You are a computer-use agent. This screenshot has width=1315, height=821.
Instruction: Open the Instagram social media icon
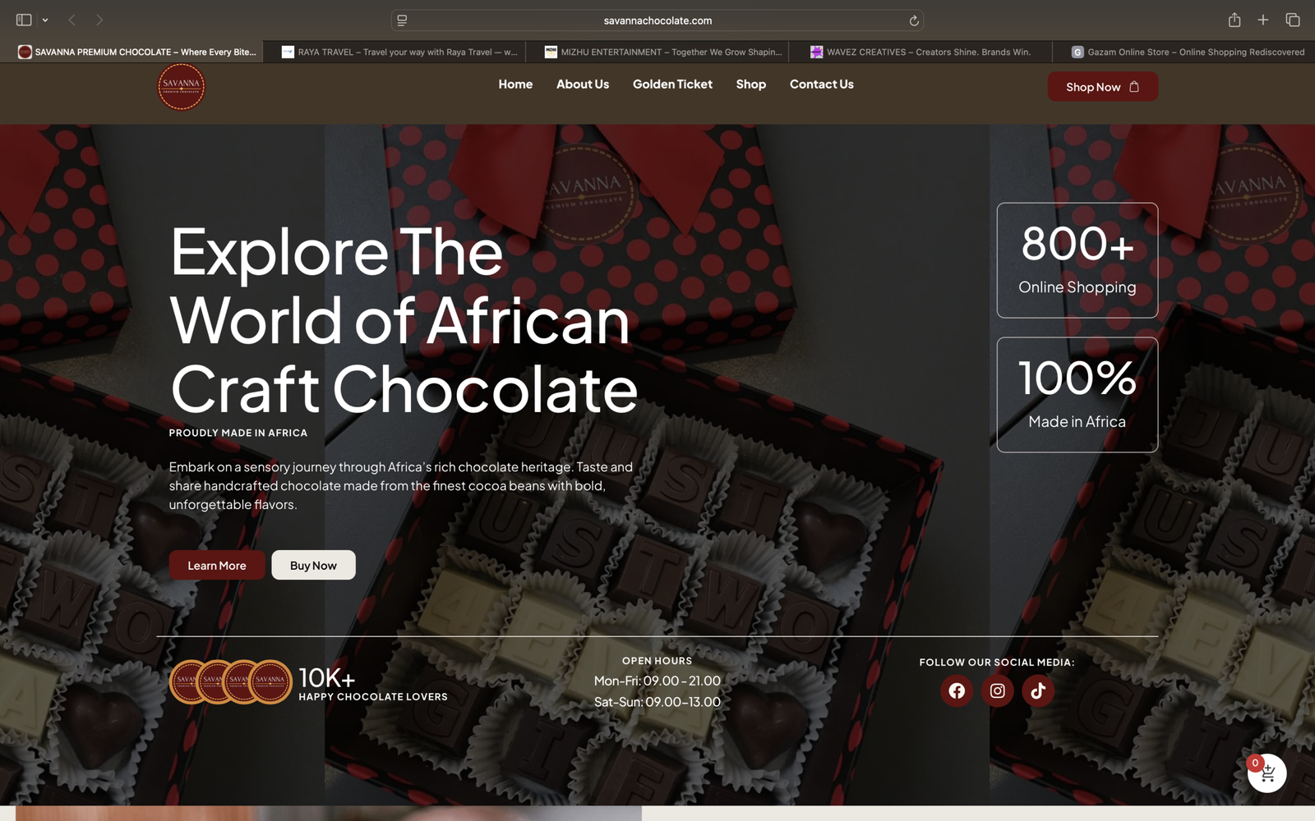(x=997, y=691)
